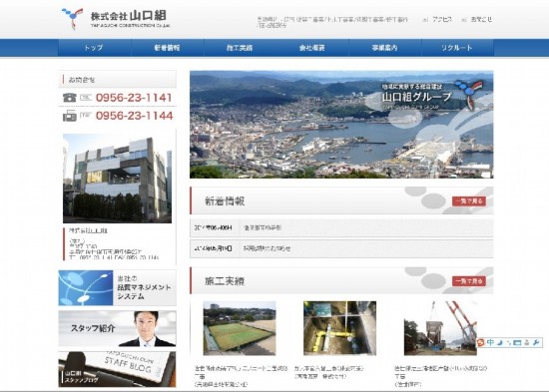Open the 新着情報 navigation tab
The image size is (549, 392).
point(168,48)
